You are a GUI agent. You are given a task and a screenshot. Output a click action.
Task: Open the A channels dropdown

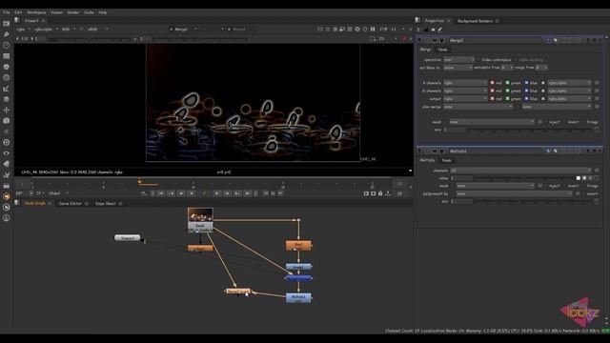click(x=465, y=83)
